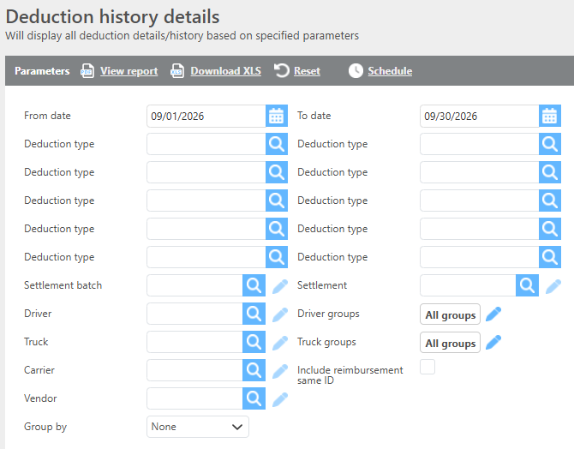
Task: Click the Carrier text field
Action: pos(194,370)
